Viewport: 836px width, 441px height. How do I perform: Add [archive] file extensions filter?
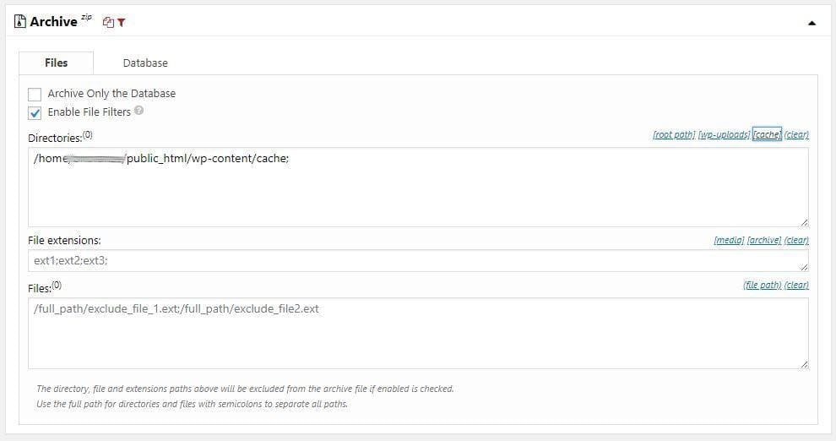pos(764,240)
